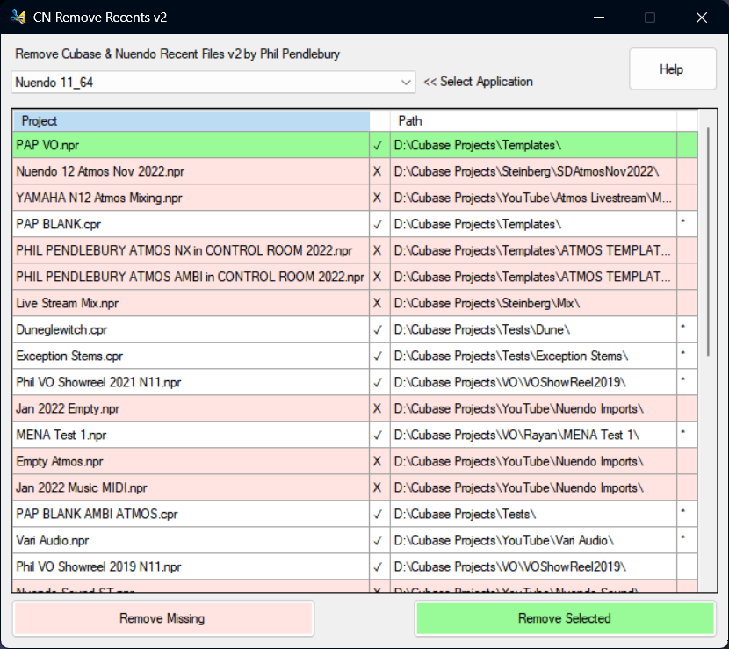Click the X status of Jan 2022 Music MIDI.npr
729x649 pixels.
[378, 487]
